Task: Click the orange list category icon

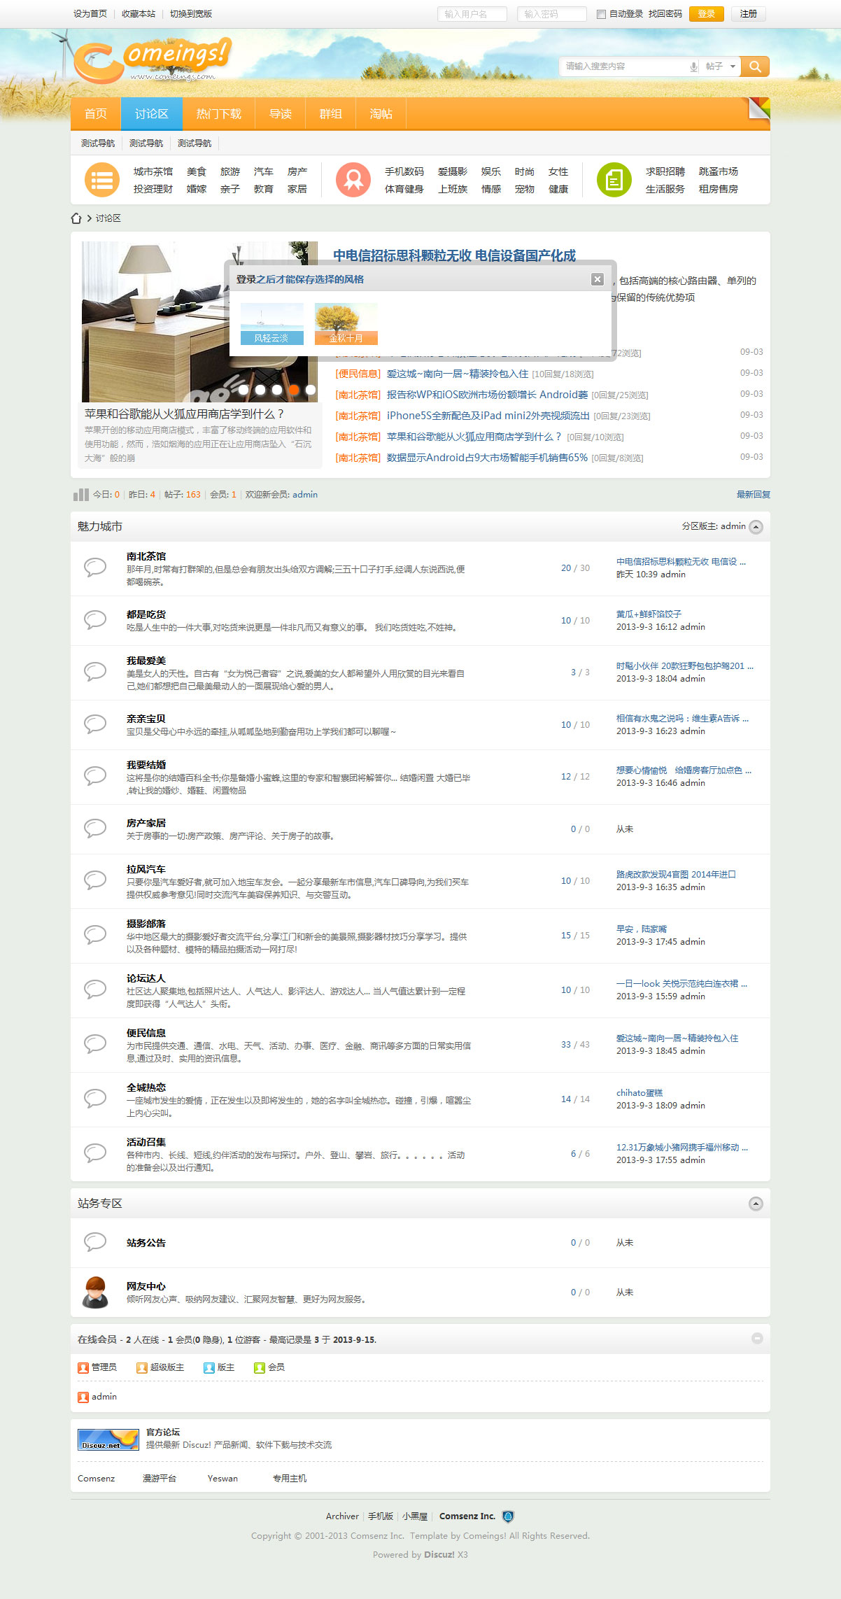Action: [x=102, y=180]
